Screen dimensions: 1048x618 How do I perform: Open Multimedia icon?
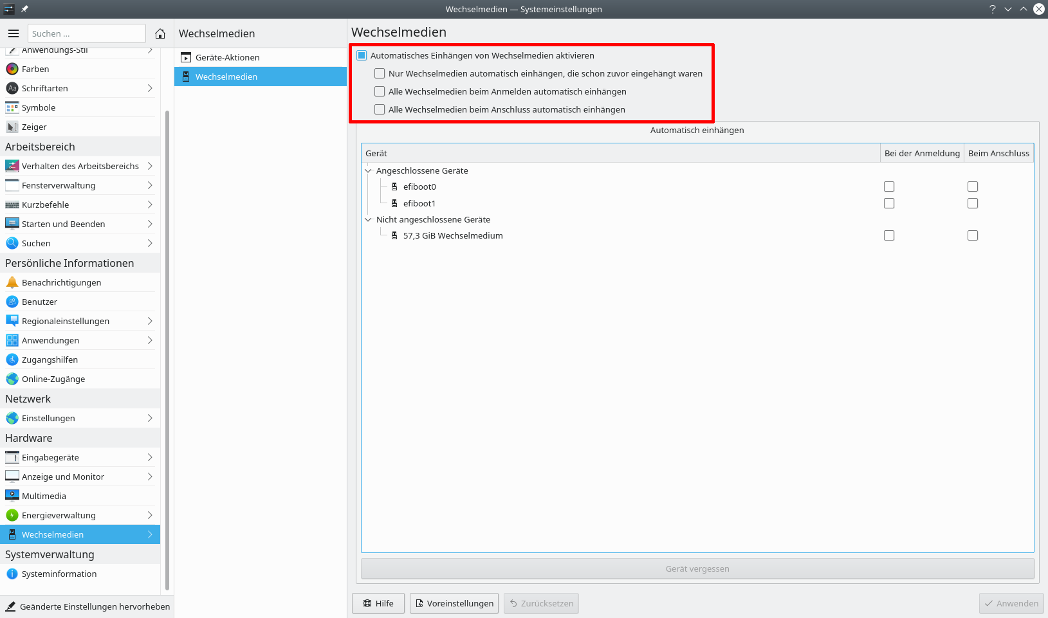click(12, 496)
